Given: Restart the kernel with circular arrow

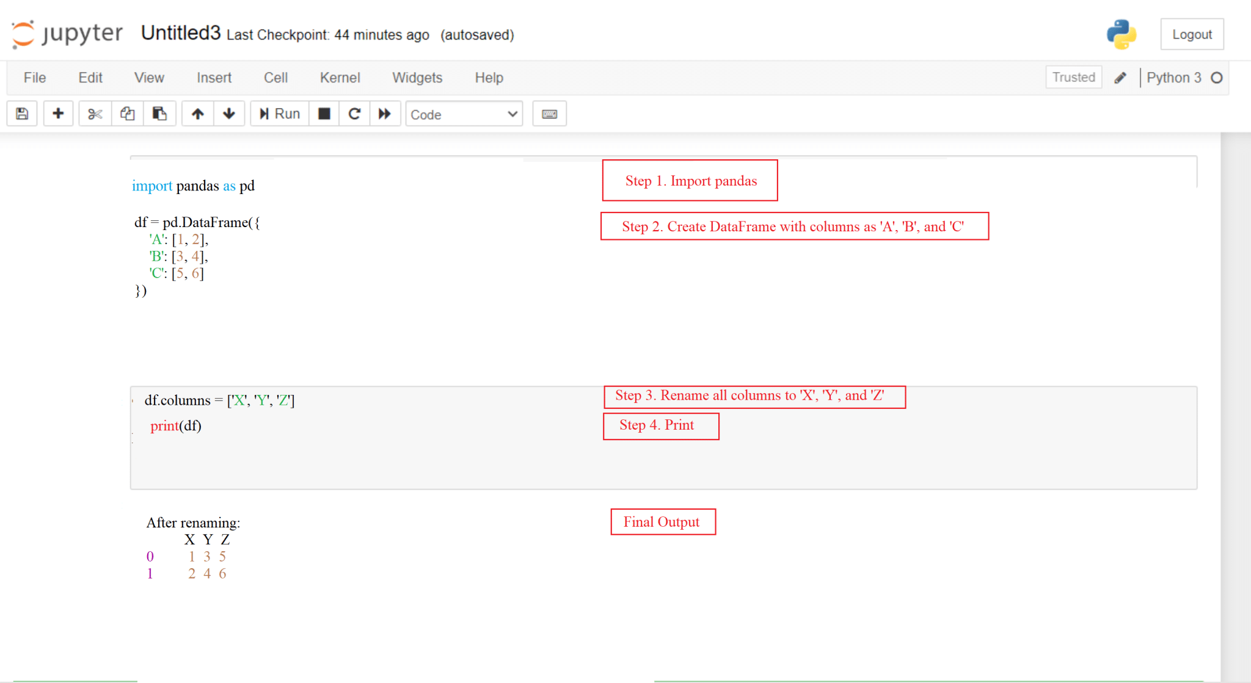Looking at the screenshot, I should click(x=354, y=114).
